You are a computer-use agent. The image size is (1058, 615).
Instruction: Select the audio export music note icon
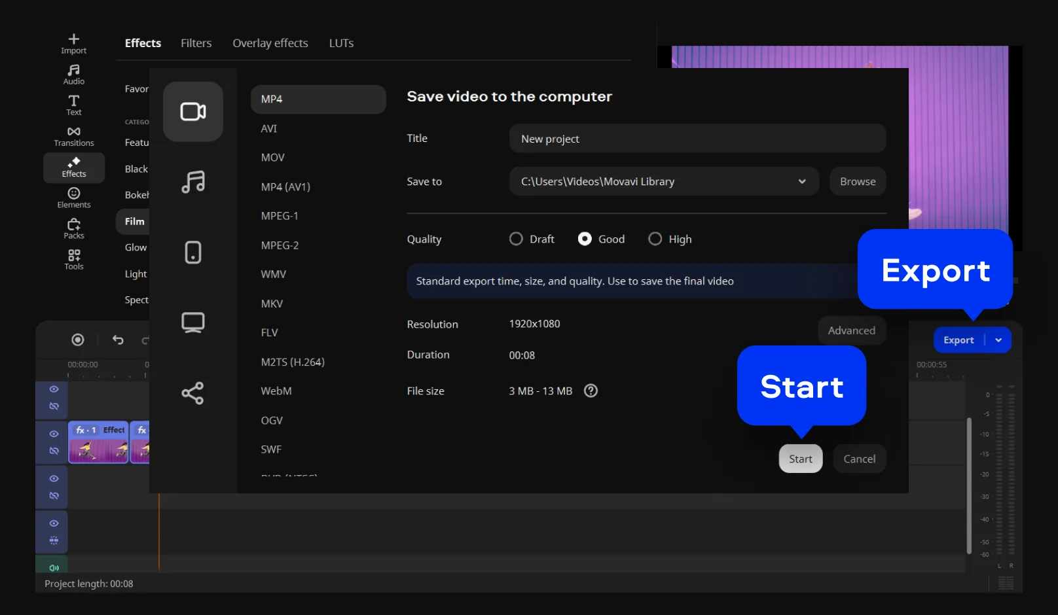[x=192, y=181]
